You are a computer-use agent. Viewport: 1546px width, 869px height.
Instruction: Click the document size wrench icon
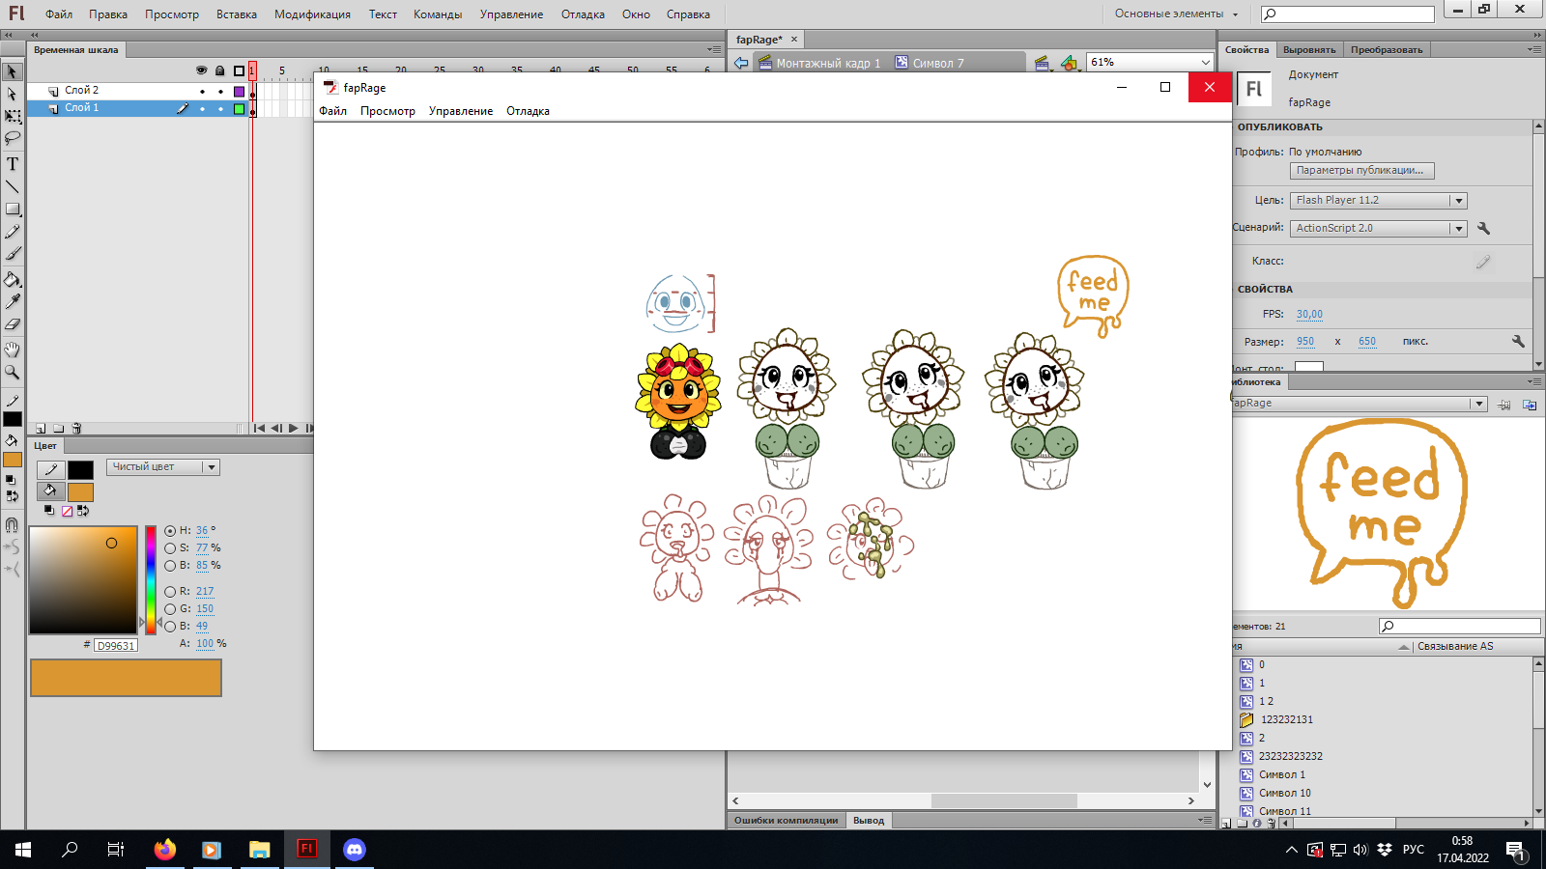click(x=1518, y=341)
